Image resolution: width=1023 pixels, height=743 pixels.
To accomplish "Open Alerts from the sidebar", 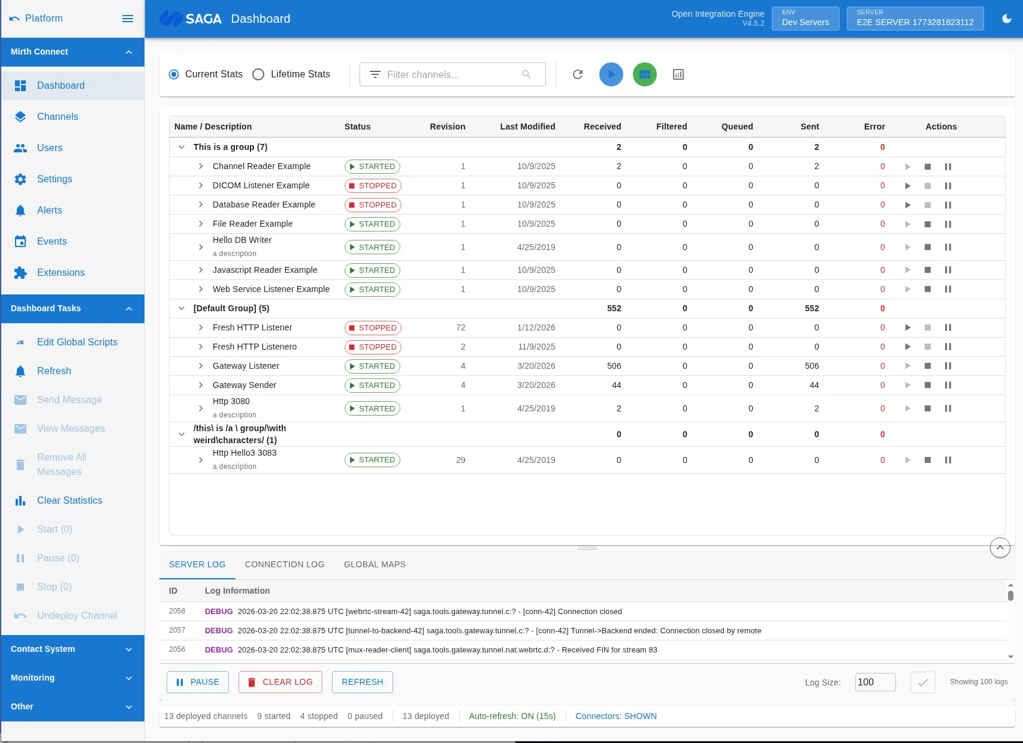I will (x=49, y=210).
